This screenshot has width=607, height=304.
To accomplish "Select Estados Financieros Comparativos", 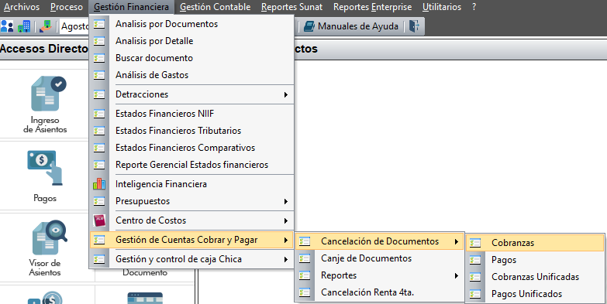I will [191, 148].
